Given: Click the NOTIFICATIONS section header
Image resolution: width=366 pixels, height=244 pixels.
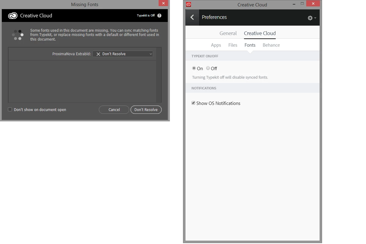Looking at the screenshot, I should [204, 88].
